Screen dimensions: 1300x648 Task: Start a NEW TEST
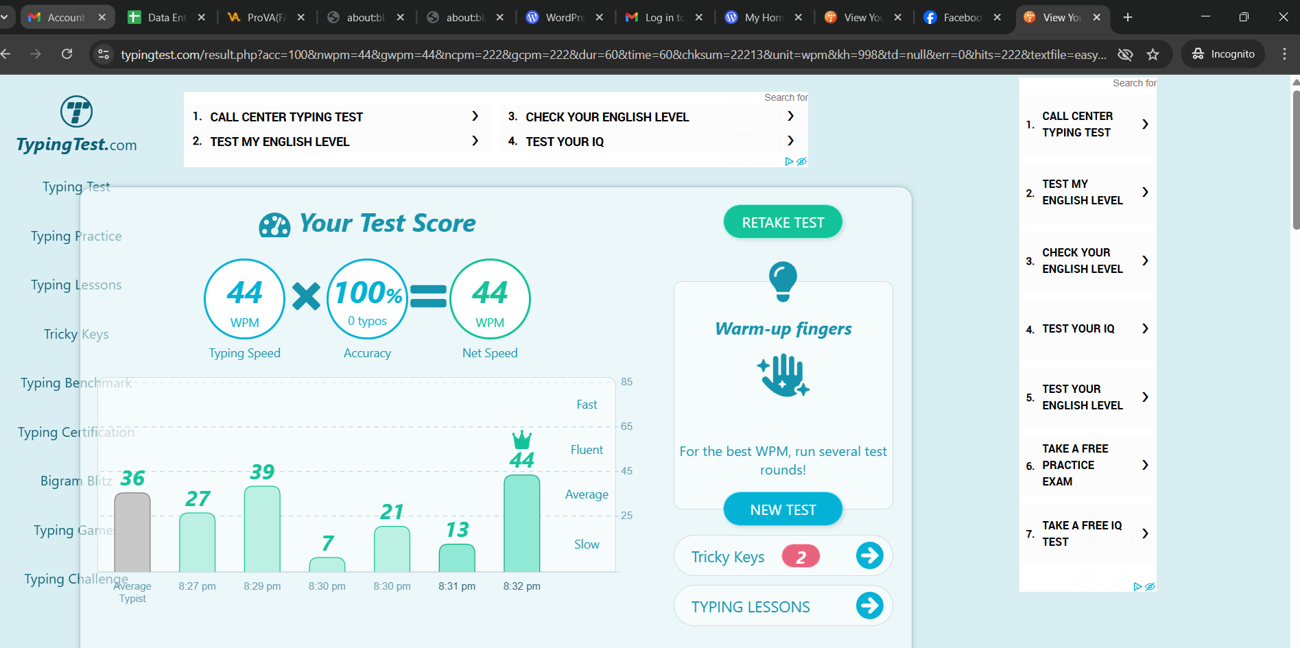(x=782, y=509)
